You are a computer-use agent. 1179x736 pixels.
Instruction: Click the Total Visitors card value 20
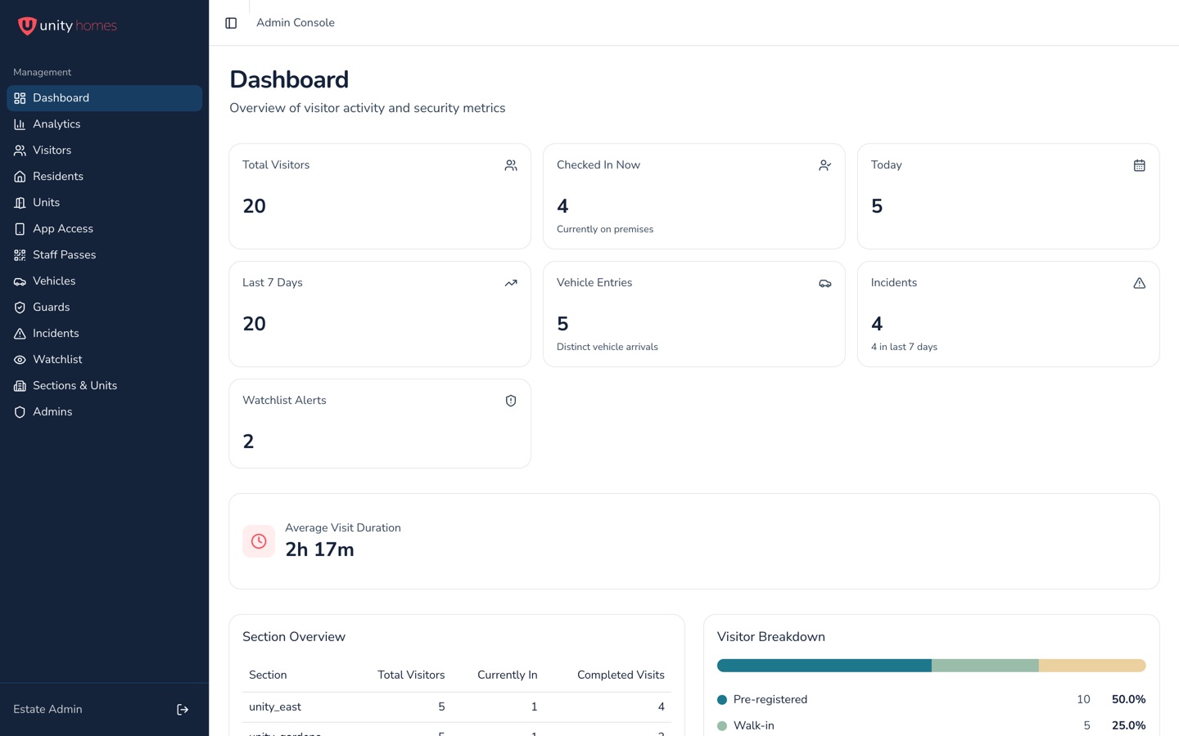(x=255, y=206)
